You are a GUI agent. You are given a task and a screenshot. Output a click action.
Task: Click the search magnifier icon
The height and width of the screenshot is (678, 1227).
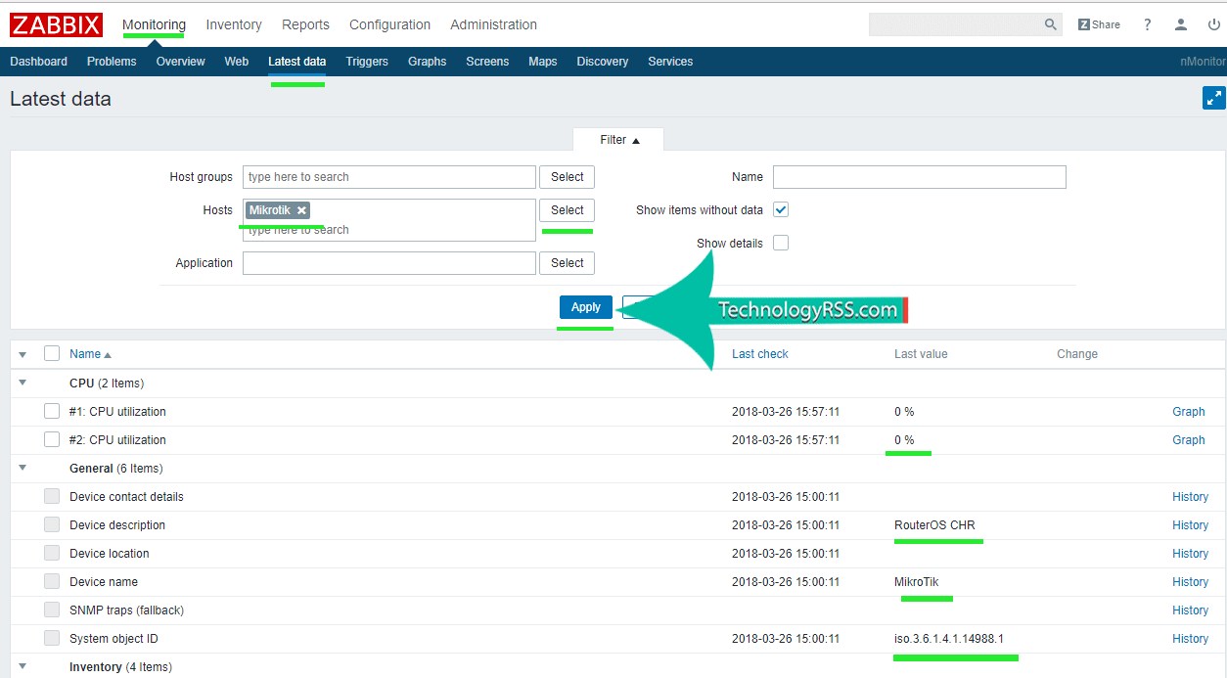(x=1050, y=24)
